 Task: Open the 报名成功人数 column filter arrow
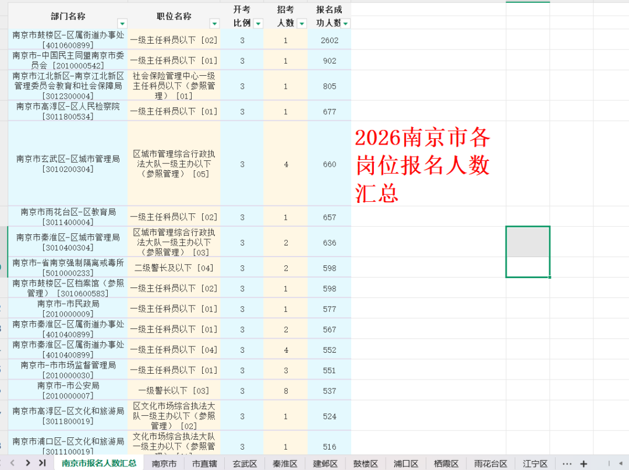[345, 23]
